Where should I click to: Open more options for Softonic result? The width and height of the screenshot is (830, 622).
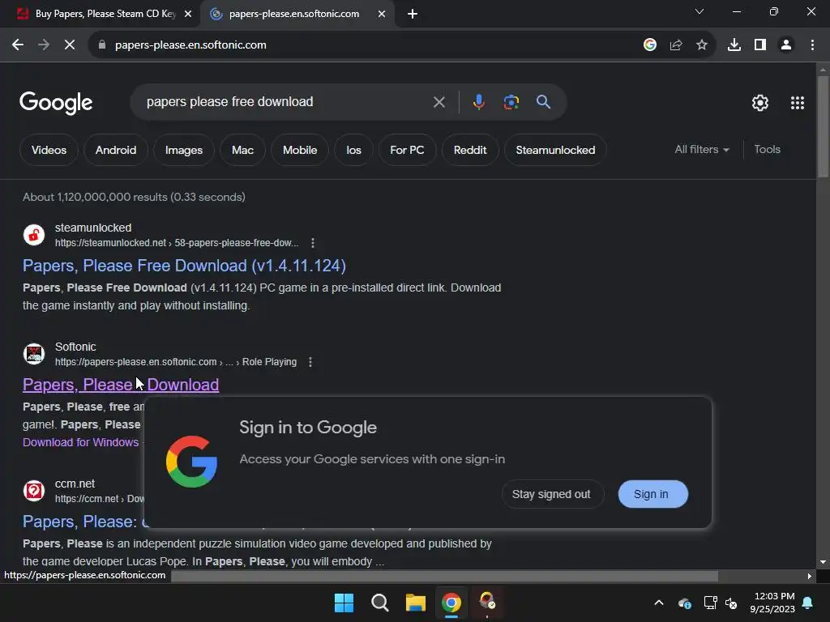point(310,362)
